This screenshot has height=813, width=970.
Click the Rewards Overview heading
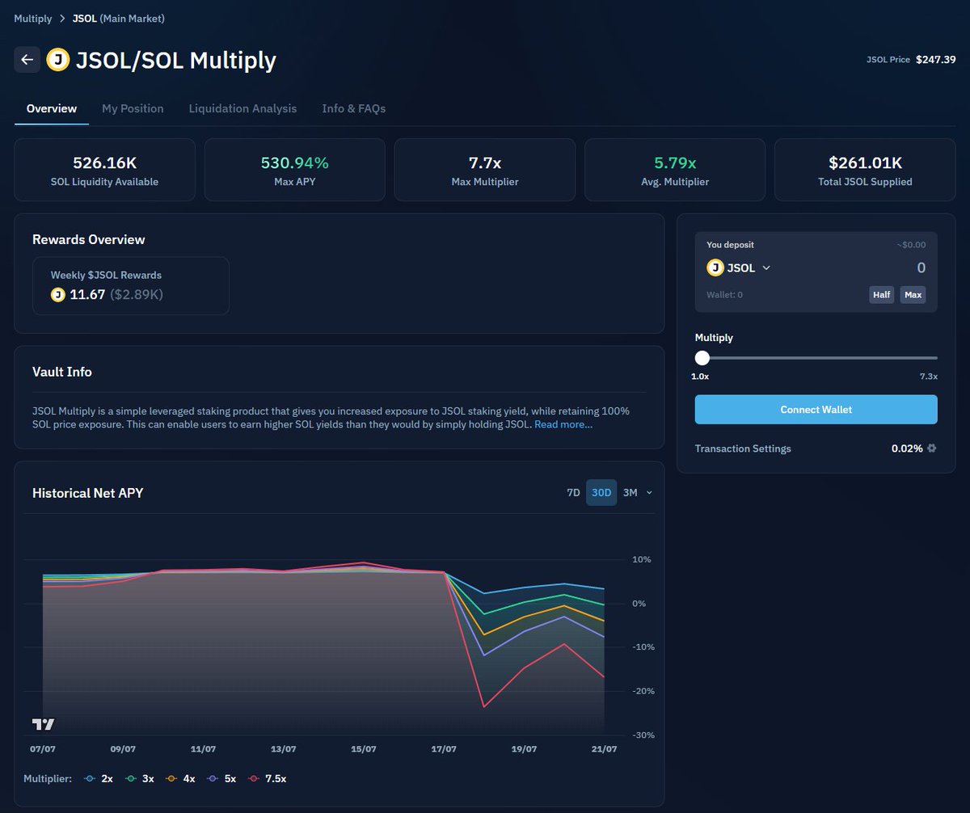pos(89,239)
